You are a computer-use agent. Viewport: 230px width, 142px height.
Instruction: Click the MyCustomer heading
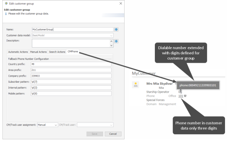(x=144, y=73)
